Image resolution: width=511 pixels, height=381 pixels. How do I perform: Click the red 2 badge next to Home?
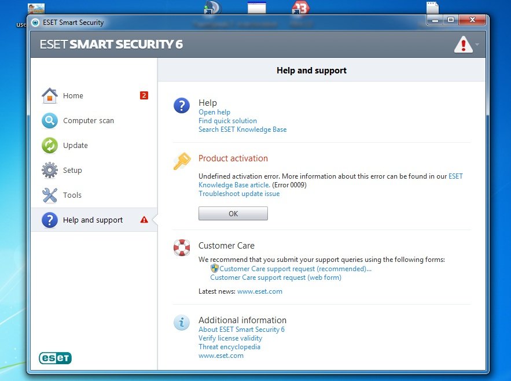[144, 95]
